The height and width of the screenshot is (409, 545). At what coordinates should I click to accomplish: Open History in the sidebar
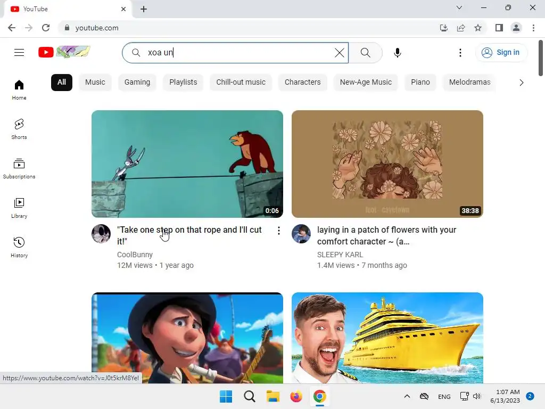click(19, 247)
